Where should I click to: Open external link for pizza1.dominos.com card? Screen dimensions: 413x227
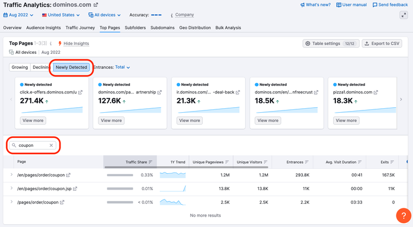tap(376, 92)
